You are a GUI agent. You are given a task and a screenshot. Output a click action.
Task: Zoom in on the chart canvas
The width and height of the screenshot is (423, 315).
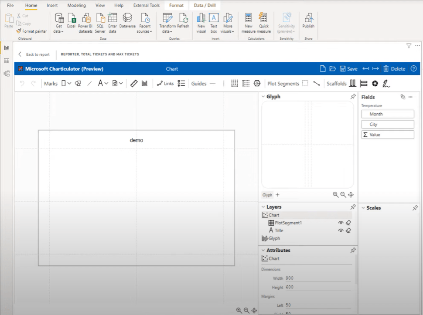tap(239, 310)
